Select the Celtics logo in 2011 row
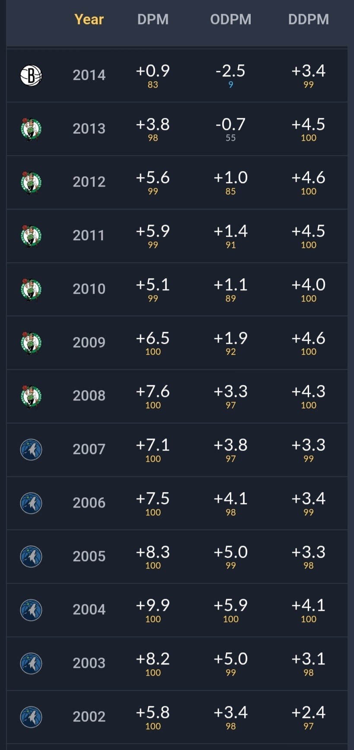 31,236
